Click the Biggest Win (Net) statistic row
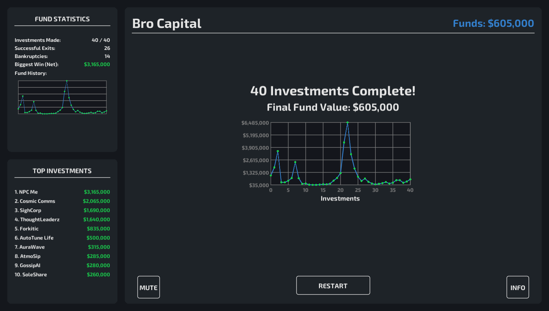The height and width of the screenshot is (311, 549). pos(62,64)
